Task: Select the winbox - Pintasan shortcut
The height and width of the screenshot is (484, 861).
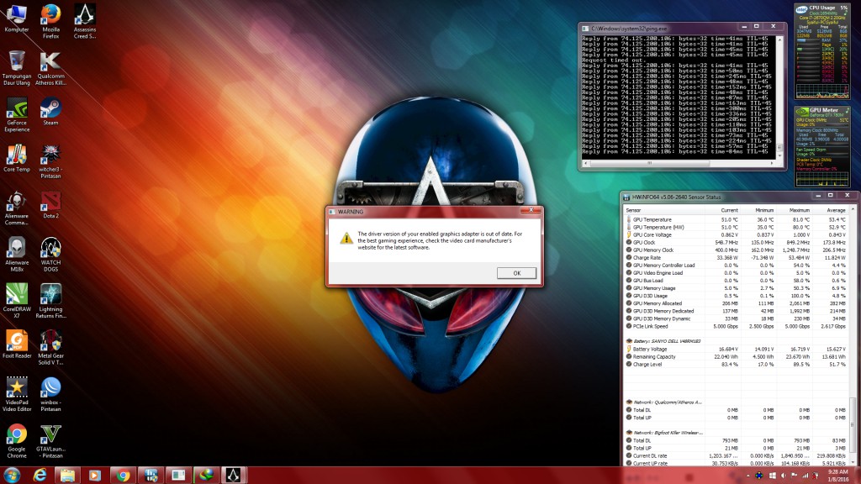Action: pyautogui.click(x=50, y=395)
